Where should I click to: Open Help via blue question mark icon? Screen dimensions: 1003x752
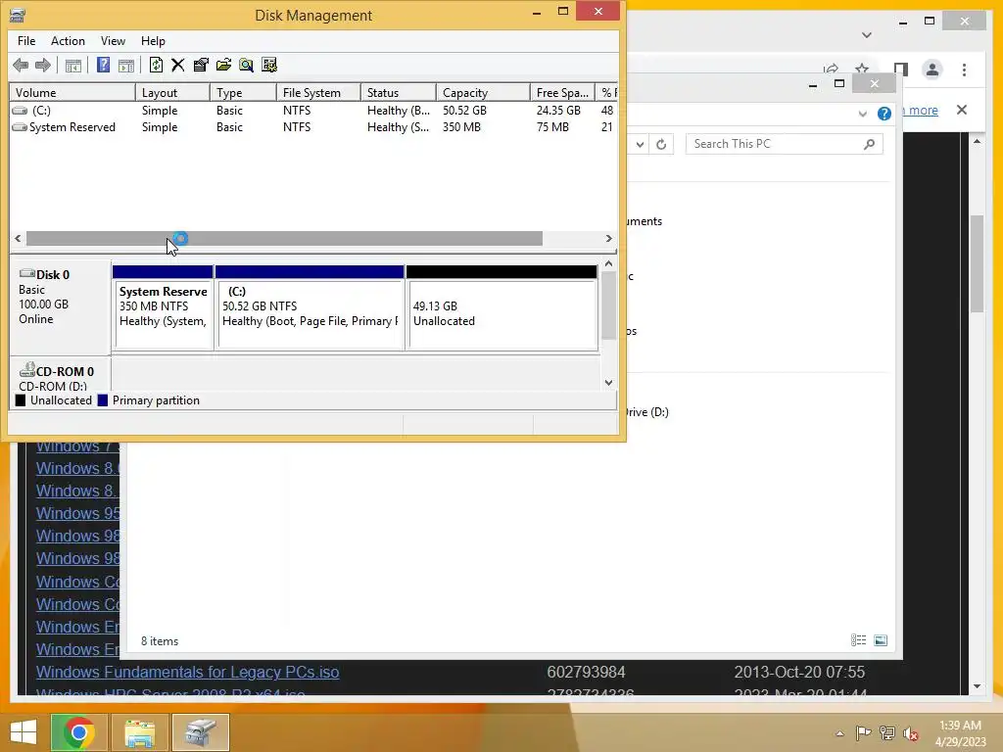coord(103,65)
